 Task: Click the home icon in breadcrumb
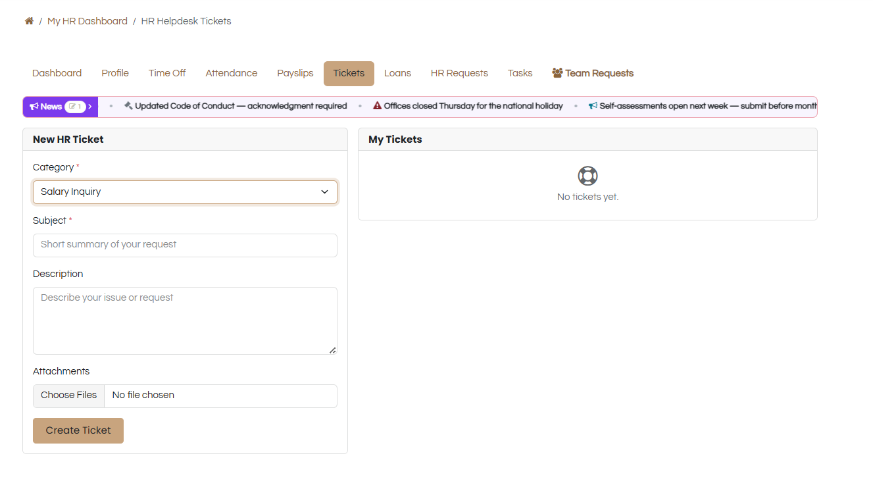[x=29, y=21]
